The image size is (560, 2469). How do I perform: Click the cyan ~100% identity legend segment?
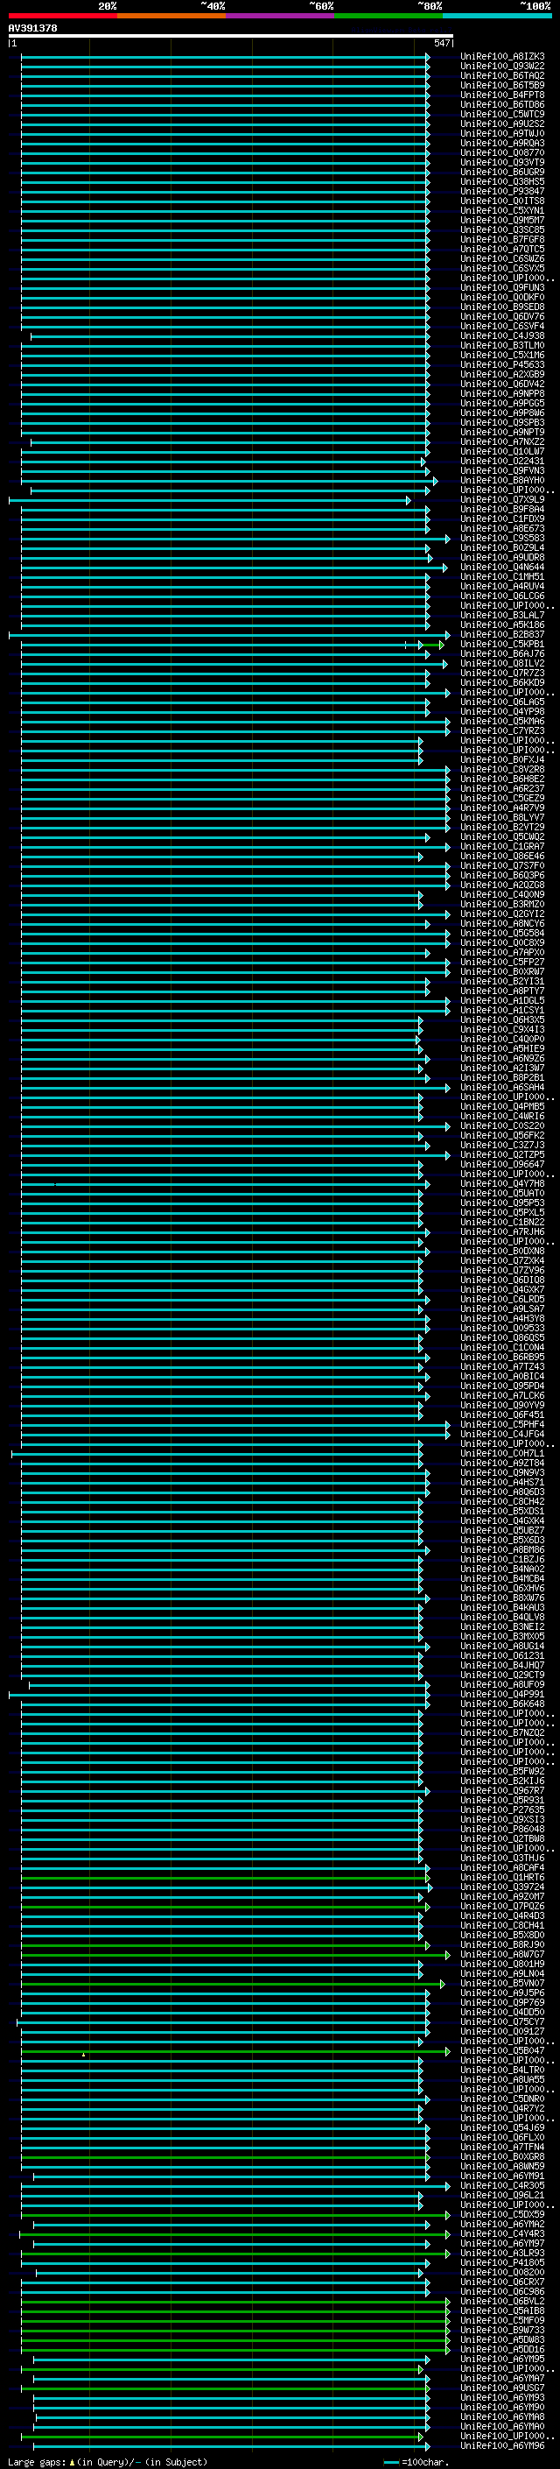coord(497,16)
